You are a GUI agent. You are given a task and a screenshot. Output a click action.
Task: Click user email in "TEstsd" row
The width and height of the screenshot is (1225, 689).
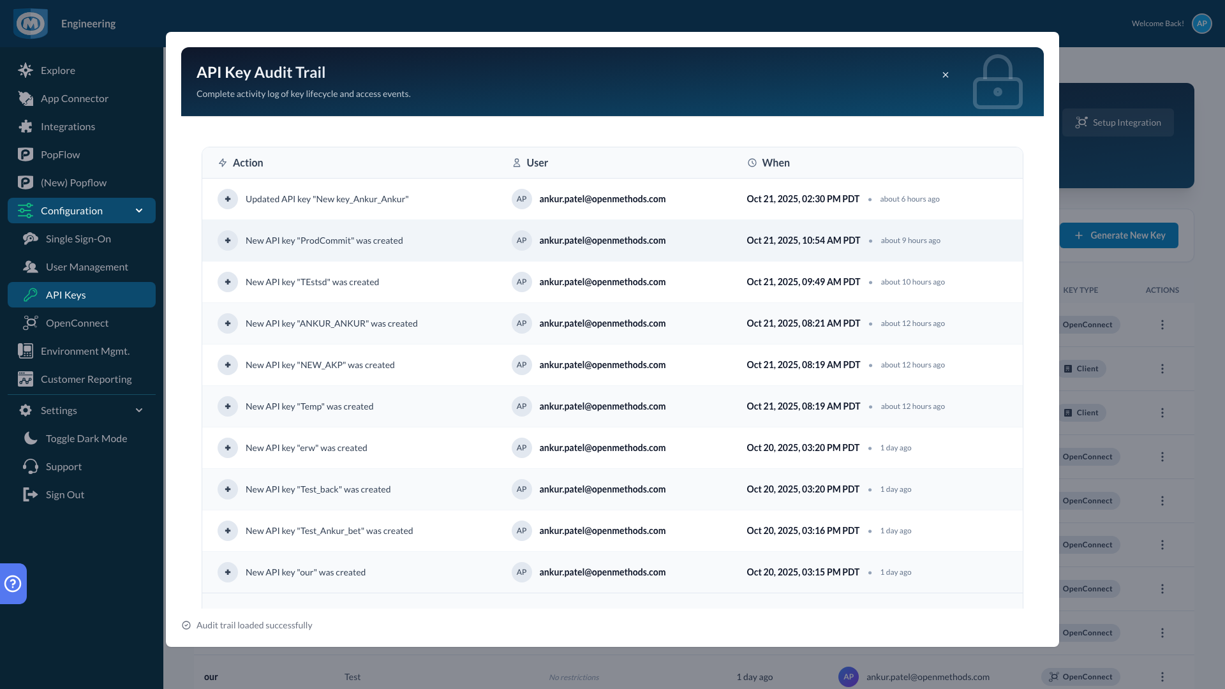(x=602, y=282)
